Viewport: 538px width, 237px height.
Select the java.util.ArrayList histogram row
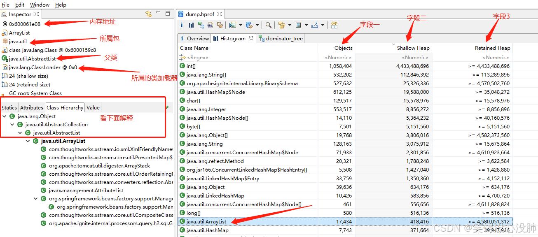[x=345, y=221]
